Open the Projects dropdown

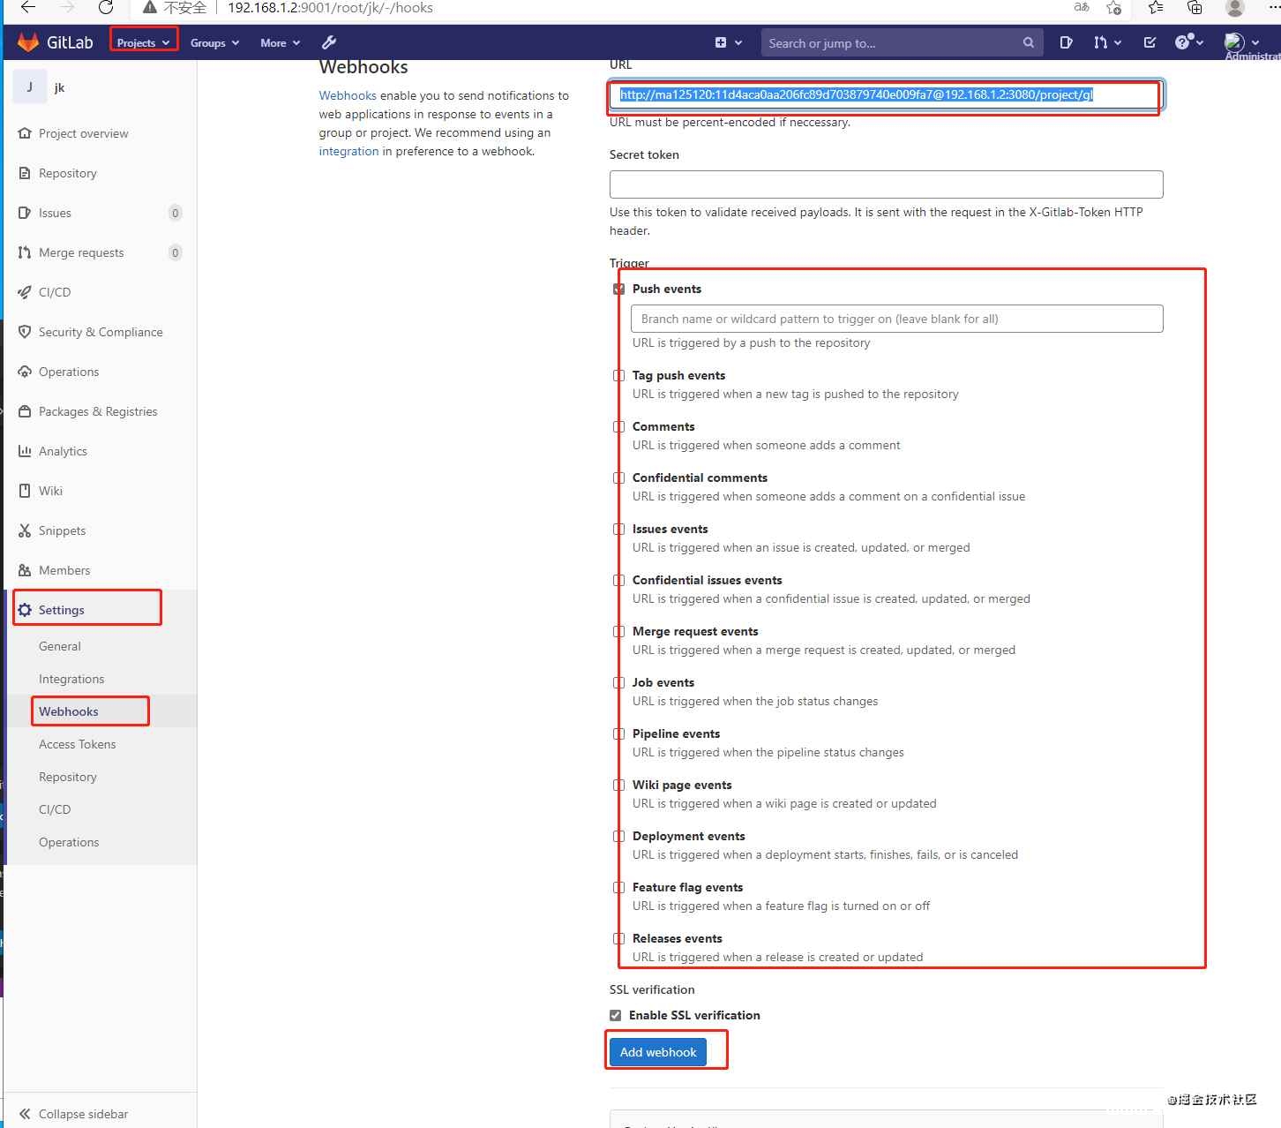pos(143,41)
